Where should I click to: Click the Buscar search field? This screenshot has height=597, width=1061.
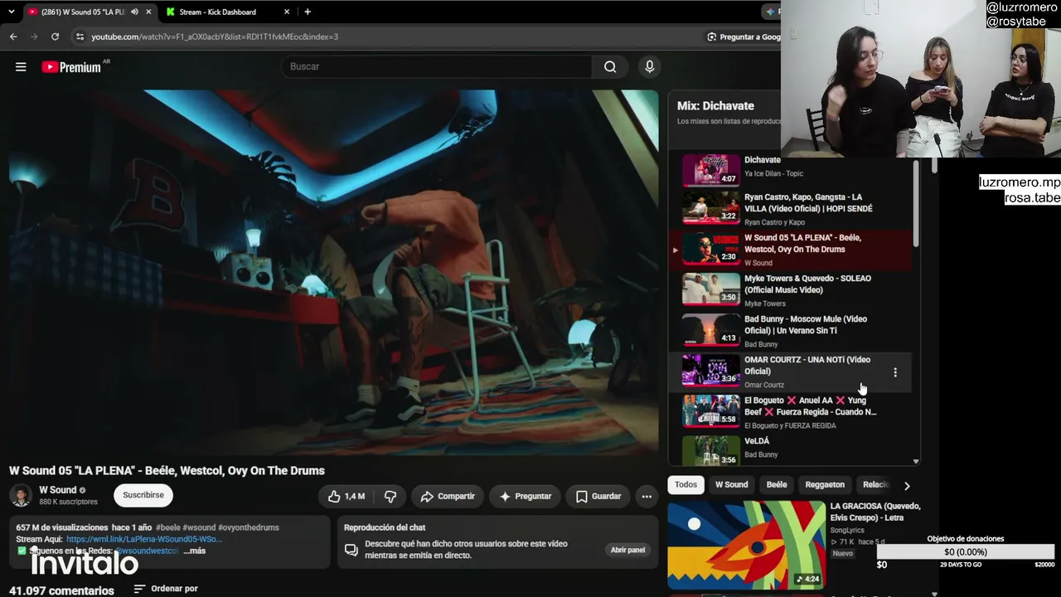click(437, 66)
